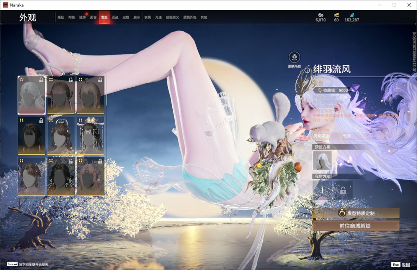The height and width of the screenshot is (270, 417).
Task: Select the brown straight bangs hairstyle with braids
Action: (61, 95)
